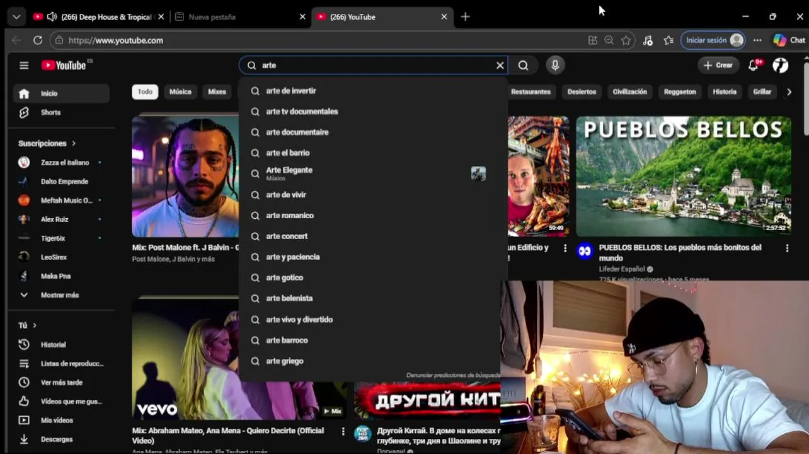This screenshot has height=454, width=809.
Task: Open options menu for PUEBLOS BELLOS video
Action: coord(787,248)
